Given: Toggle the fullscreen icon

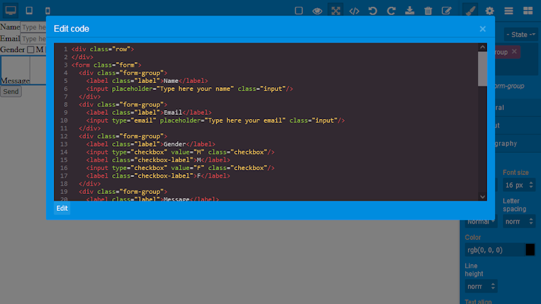Looking at the screenshot, I should tap(335, 11).
